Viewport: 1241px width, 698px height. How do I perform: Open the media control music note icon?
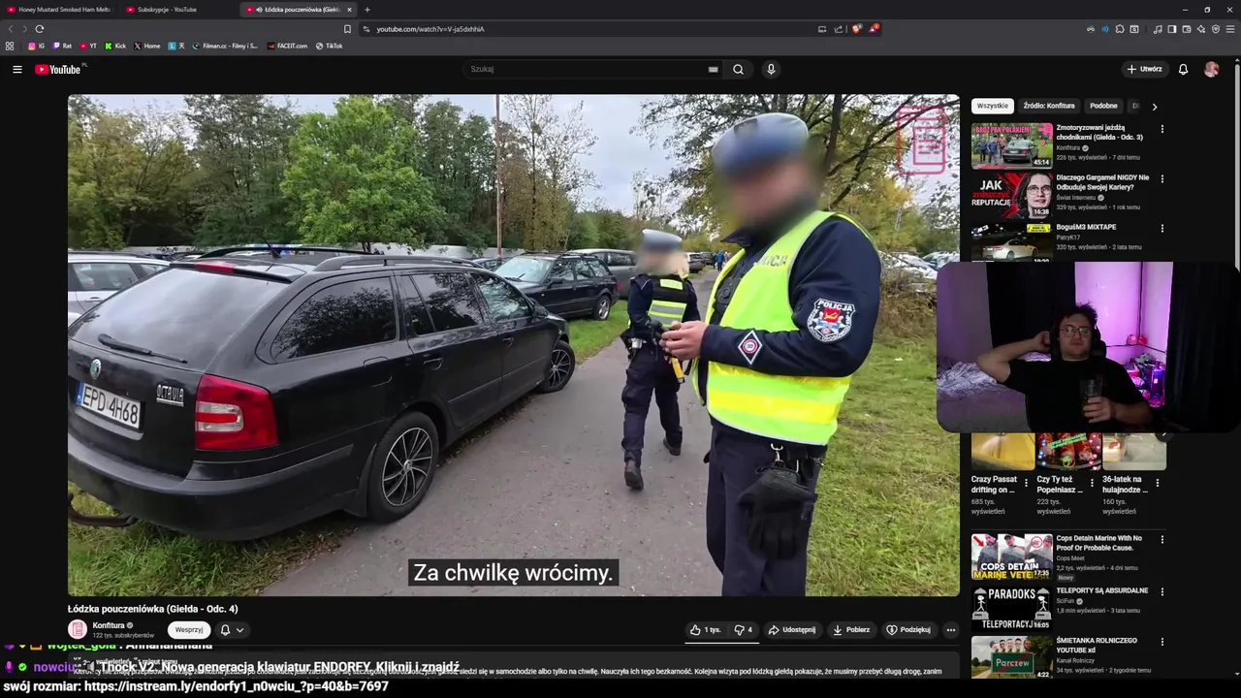[1157, 29]
